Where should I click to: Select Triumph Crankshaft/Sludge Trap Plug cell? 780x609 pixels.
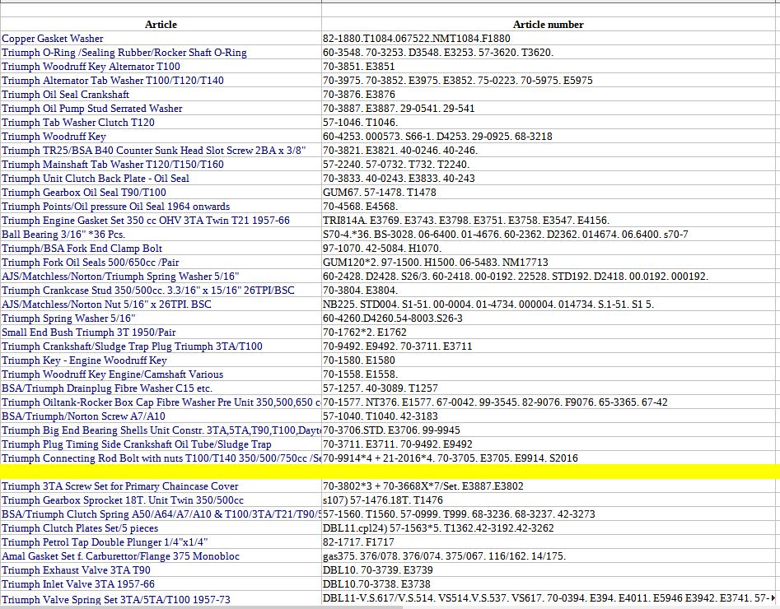pyautogui.click(x=161, y=346)
